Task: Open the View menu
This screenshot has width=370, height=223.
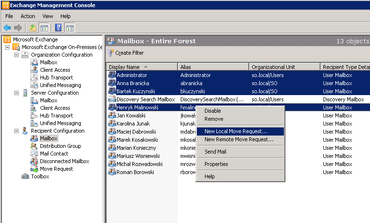Action: tap(48, 16)
